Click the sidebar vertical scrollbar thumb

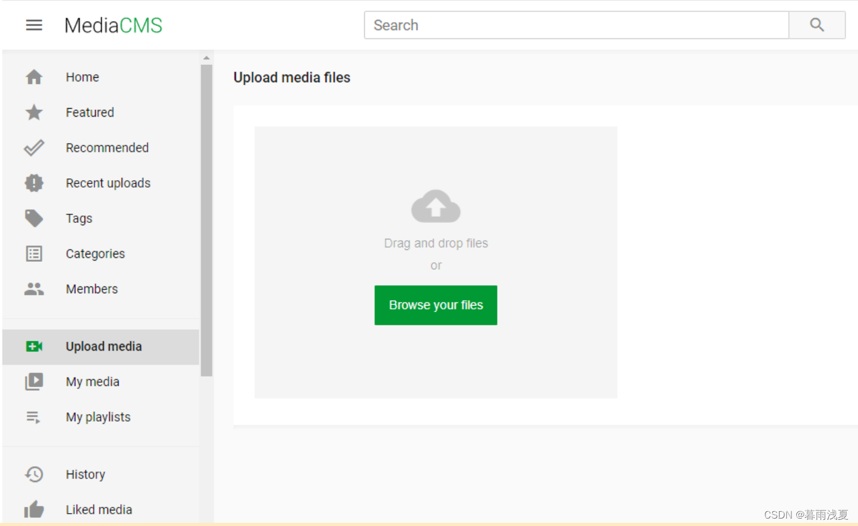click(x=206, y=220)
